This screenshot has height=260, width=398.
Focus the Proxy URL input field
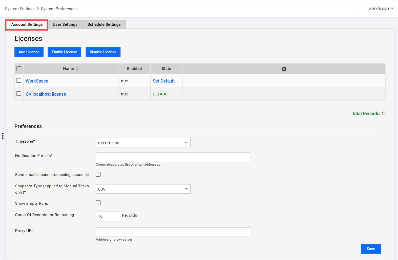coord(173,232)
